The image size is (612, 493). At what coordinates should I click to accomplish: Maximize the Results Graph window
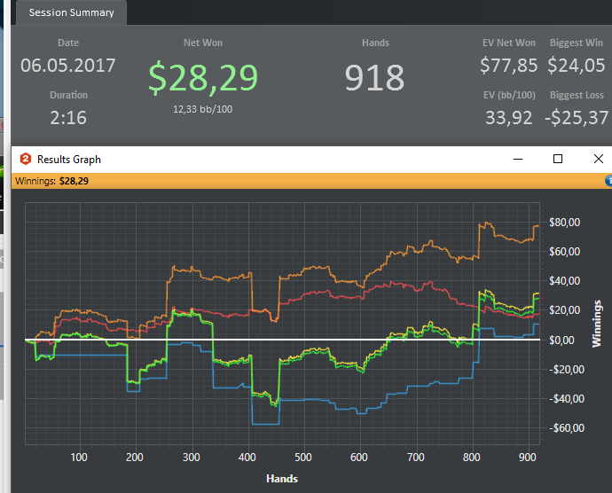(558, 159)
